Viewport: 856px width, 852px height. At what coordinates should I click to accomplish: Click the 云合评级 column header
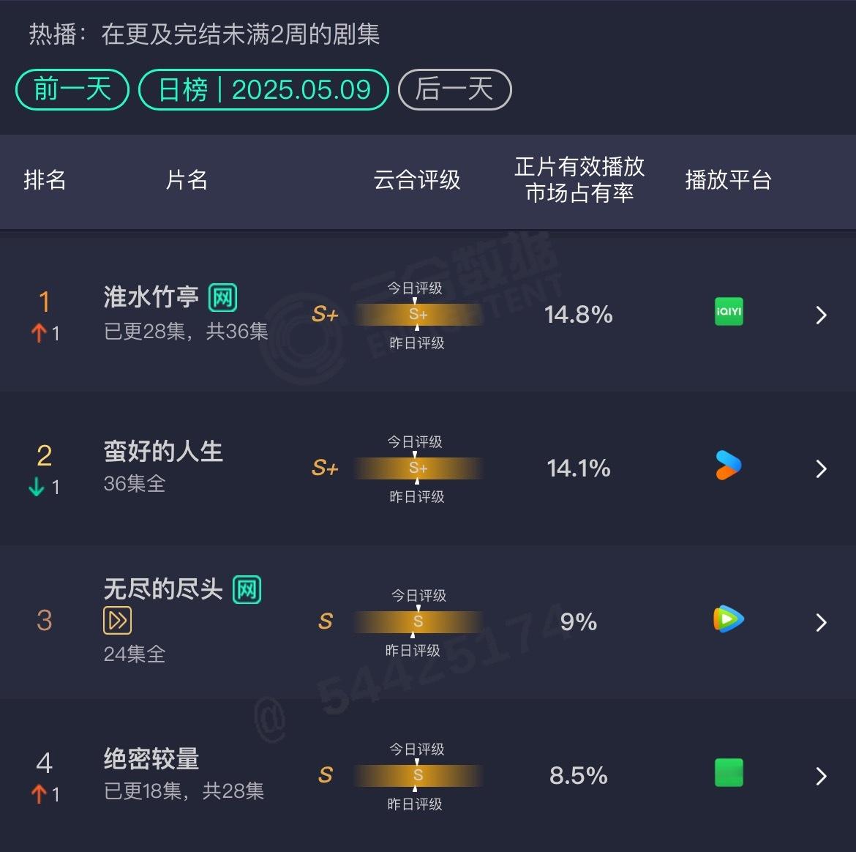click(x=417, y=179)
